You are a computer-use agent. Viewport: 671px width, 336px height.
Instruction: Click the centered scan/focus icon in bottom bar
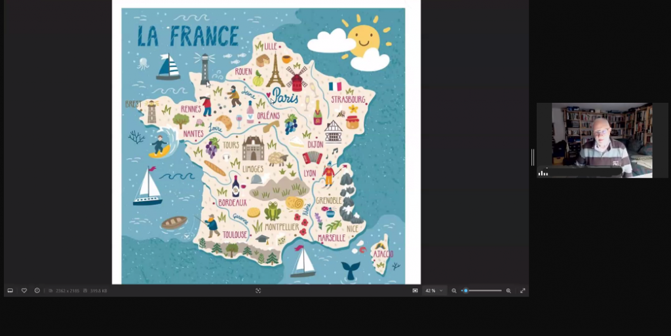258,290
